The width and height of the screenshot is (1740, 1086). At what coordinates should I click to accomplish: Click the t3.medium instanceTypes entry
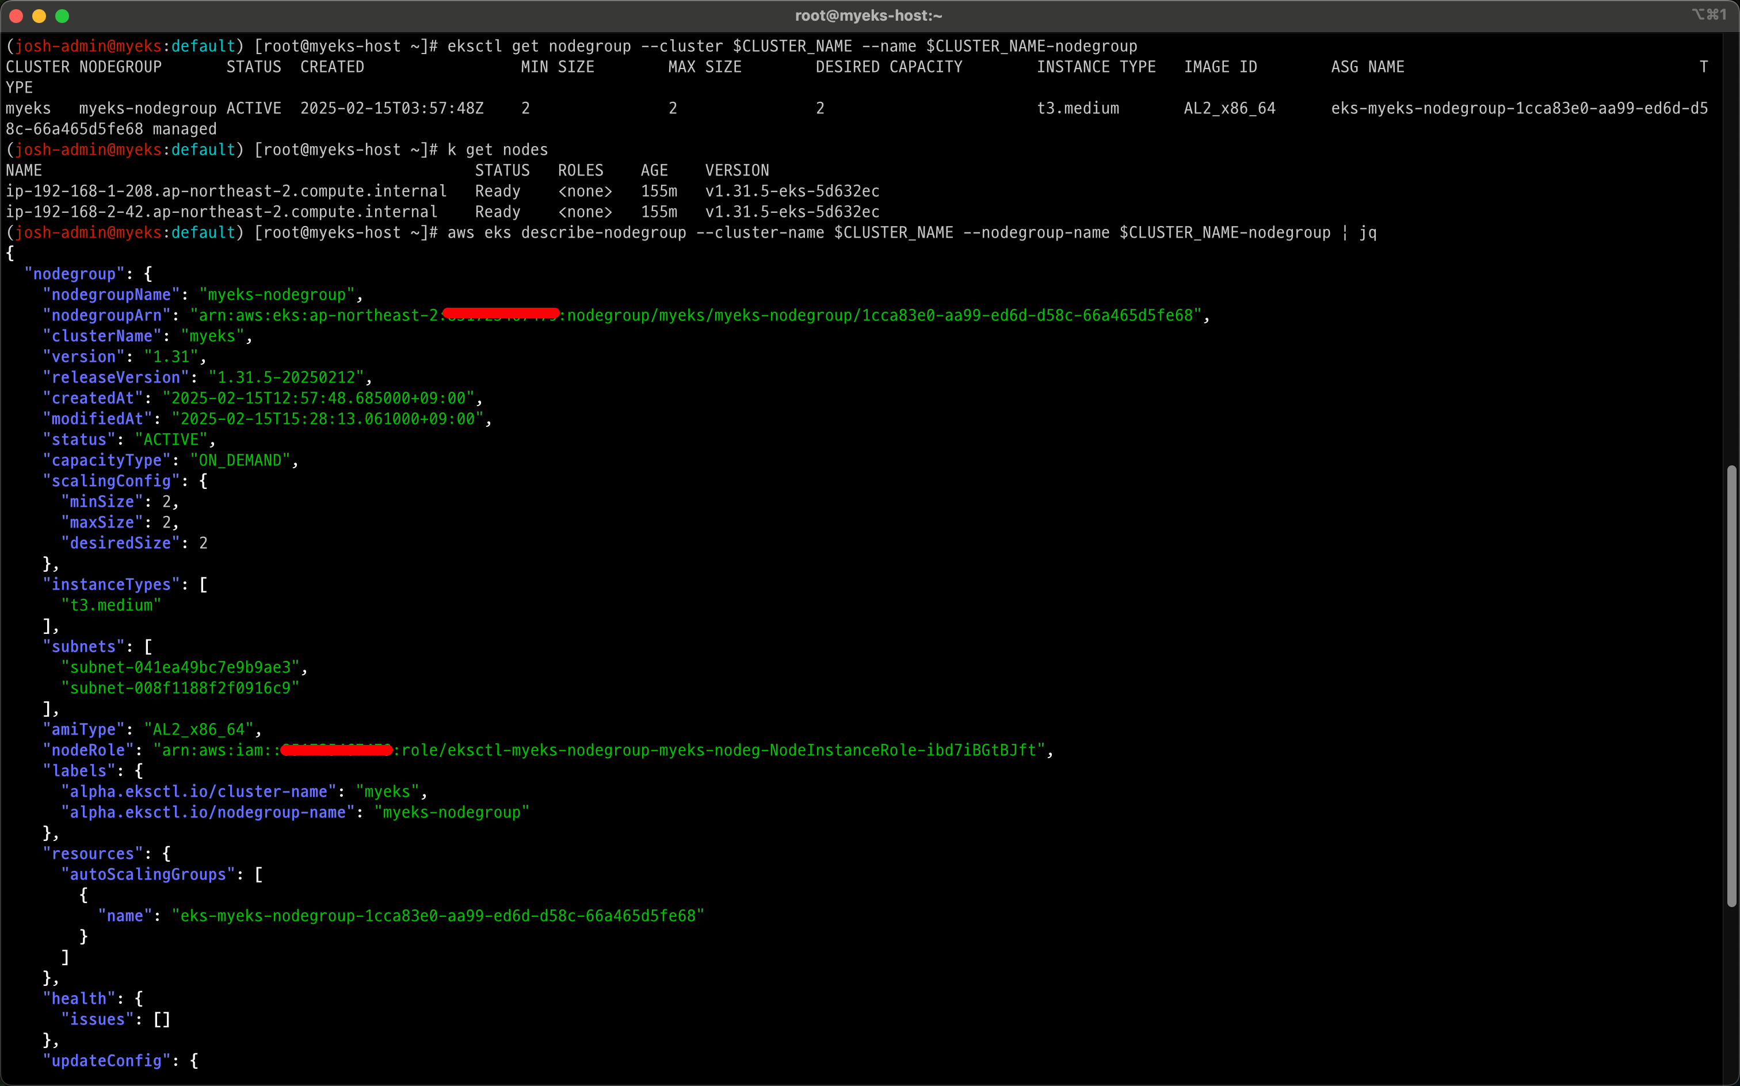pyautogui.click(x=112, y=606)
